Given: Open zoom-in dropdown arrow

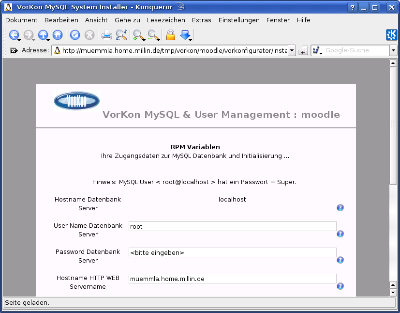Looking at the screenshot, I should (x=144, y=40).
